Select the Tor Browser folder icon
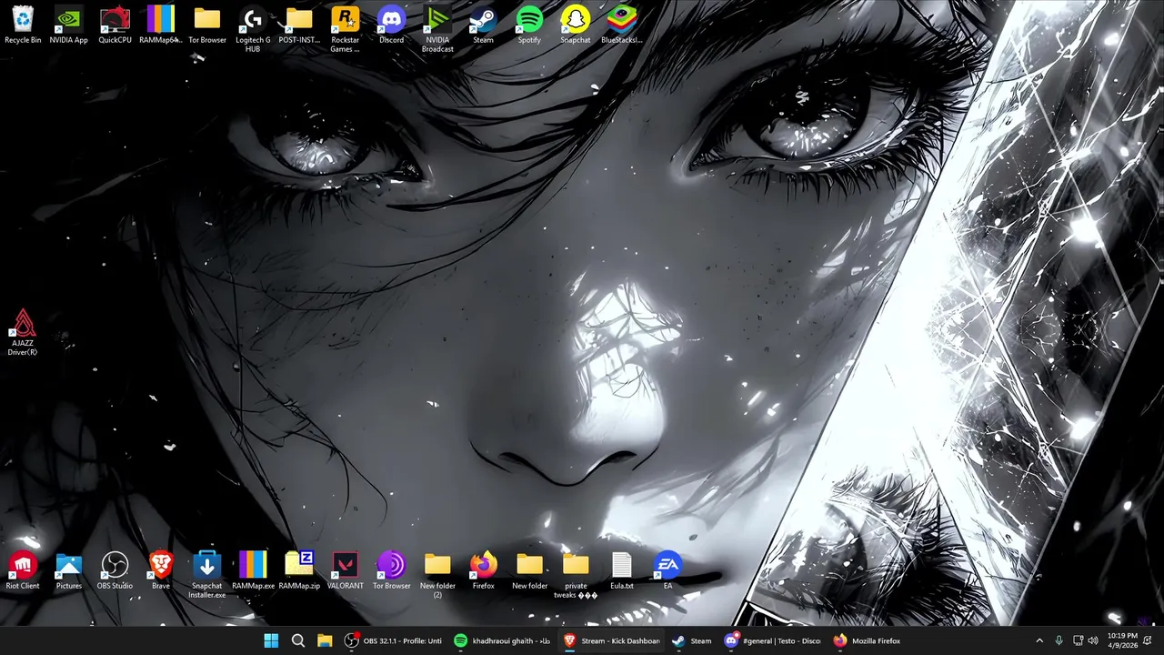The width and height of the screenshot is (1164, 655). [207, 25]
